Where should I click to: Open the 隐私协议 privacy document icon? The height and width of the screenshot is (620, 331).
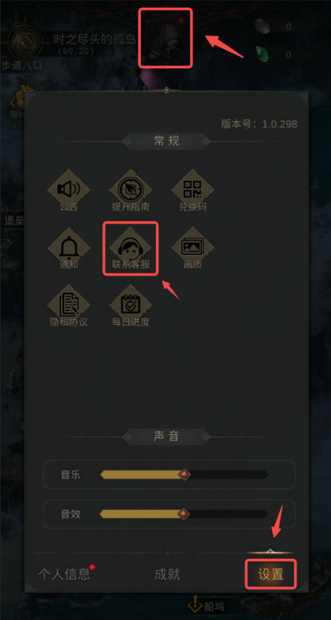(x=68, y=306)
